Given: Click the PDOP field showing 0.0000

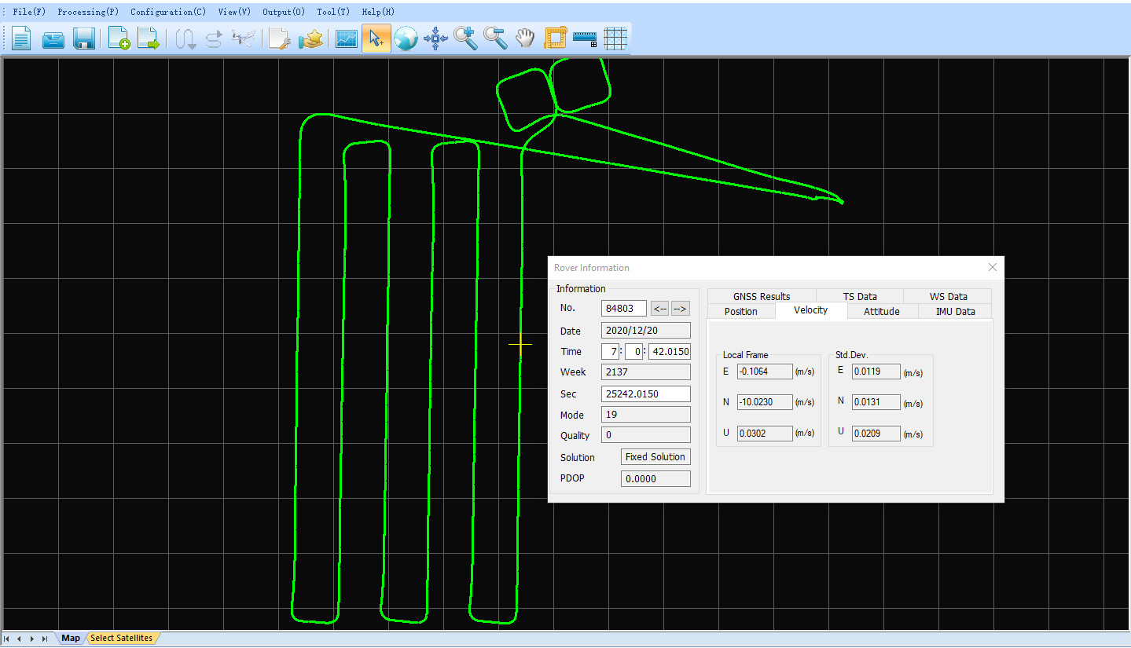Looking at the screenshot, I should [x=655, y=478].
